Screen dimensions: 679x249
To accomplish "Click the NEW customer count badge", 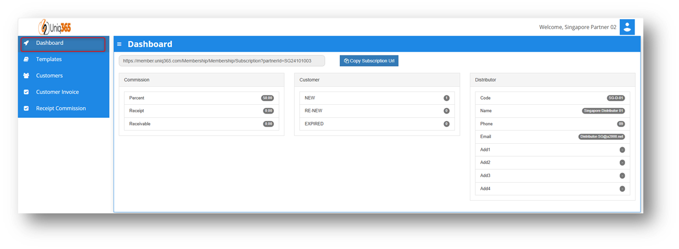I will point(446,98).
